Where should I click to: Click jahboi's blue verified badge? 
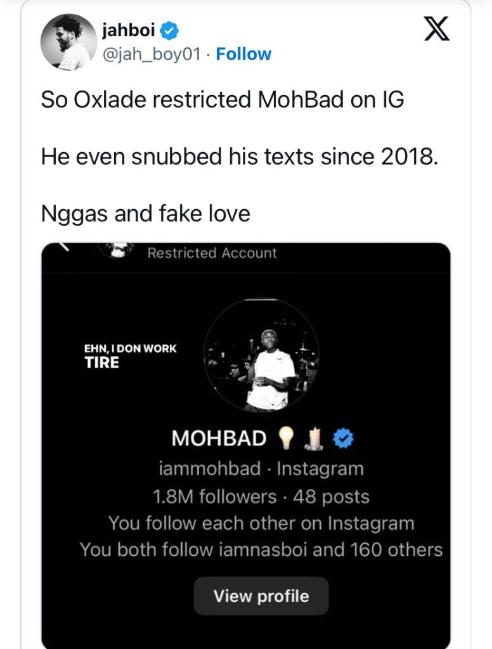click(169, 30)
